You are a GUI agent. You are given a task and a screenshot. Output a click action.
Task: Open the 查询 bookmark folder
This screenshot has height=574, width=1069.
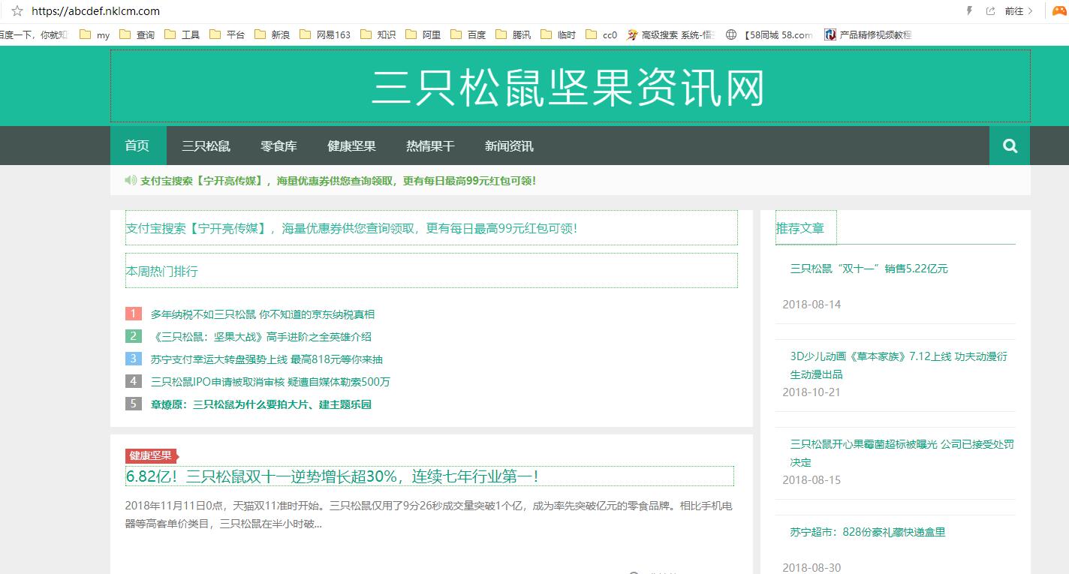coord(137,35)
